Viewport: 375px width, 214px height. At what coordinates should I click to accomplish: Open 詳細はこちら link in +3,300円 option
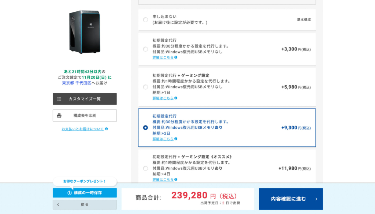point(163,57)
